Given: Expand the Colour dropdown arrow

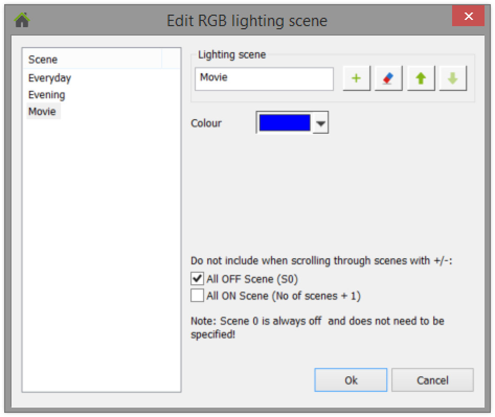Looking at the screenshot, I should tap(321, 123).
